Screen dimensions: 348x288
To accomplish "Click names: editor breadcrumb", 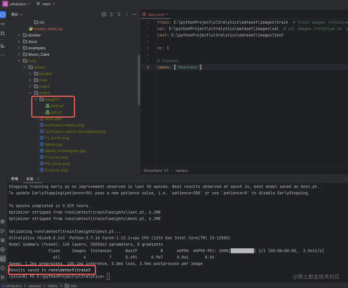I will click(x=182, y=171).
